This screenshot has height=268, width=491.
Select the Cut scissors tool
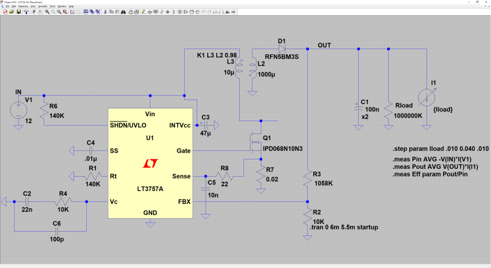point(105,12)
